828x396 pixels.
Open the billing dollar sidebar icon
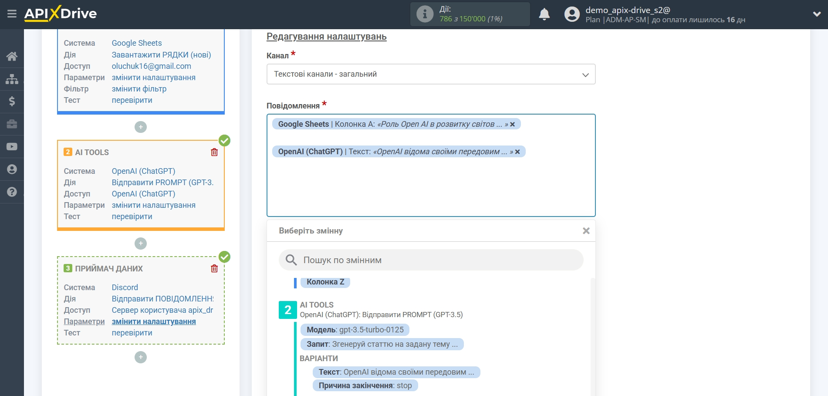pyautogui.click(x=12, y=102)
